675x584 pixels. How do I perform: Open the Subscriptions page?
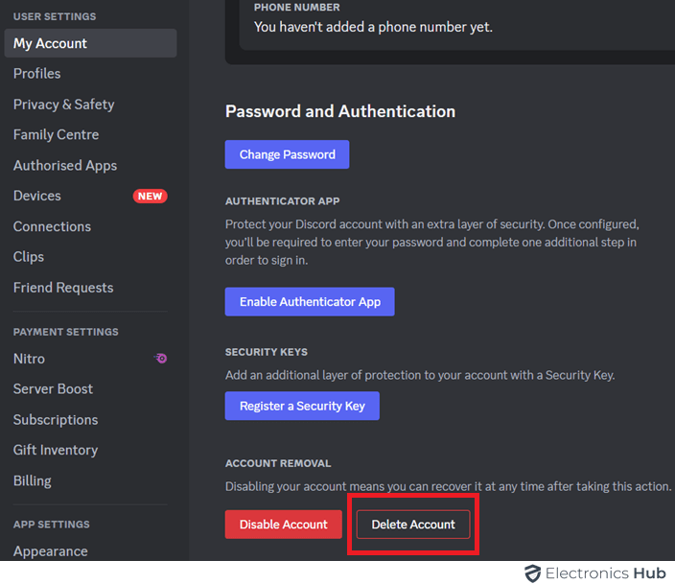56,420
